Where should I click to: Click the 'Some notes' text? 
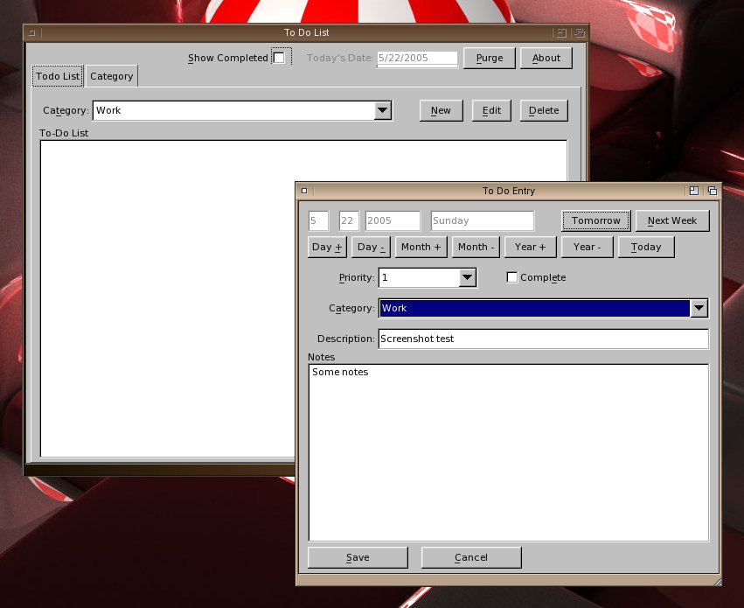[340, 372]
